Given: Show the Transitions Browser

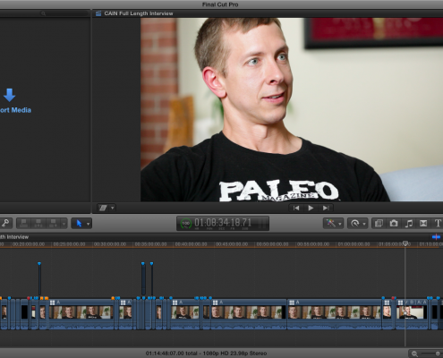Looking at the screenshot, I should click(x=423, y=223).
